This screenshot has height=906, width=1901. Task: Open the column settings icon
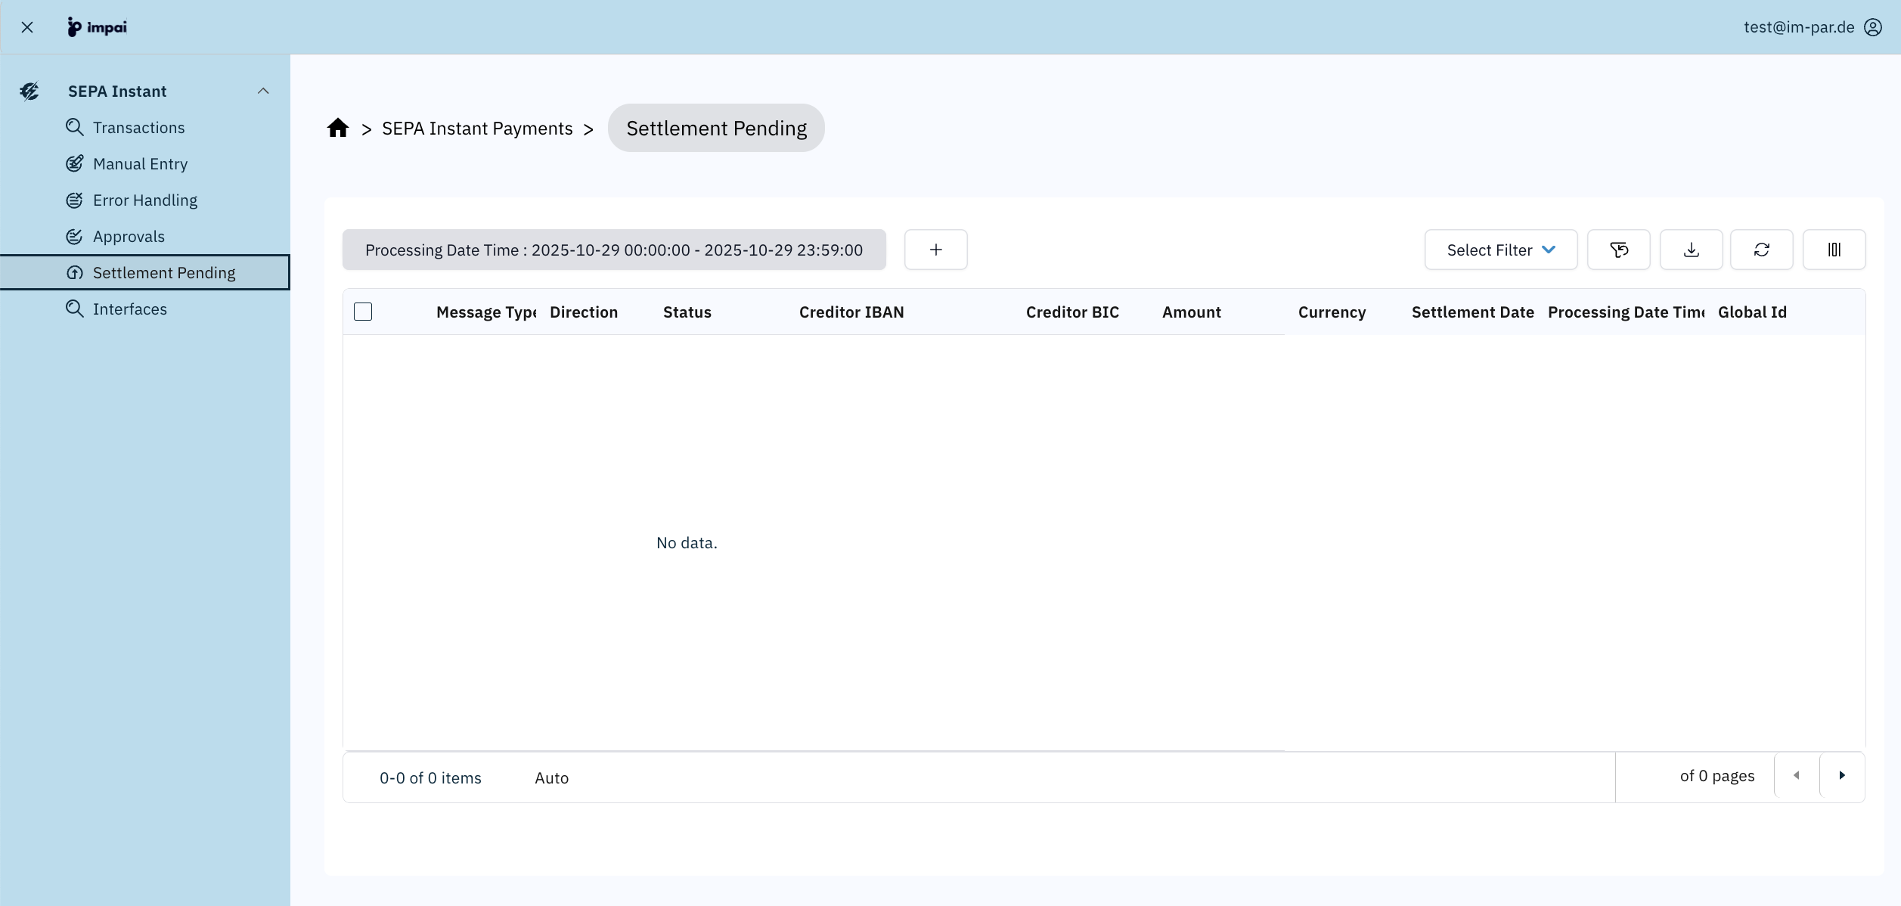pyautogui.click(x=1834, y=250)
